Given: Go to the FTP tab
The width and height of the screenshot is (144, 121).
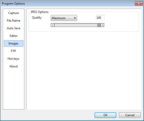Looking at the screenshot, I should point(13,51).
